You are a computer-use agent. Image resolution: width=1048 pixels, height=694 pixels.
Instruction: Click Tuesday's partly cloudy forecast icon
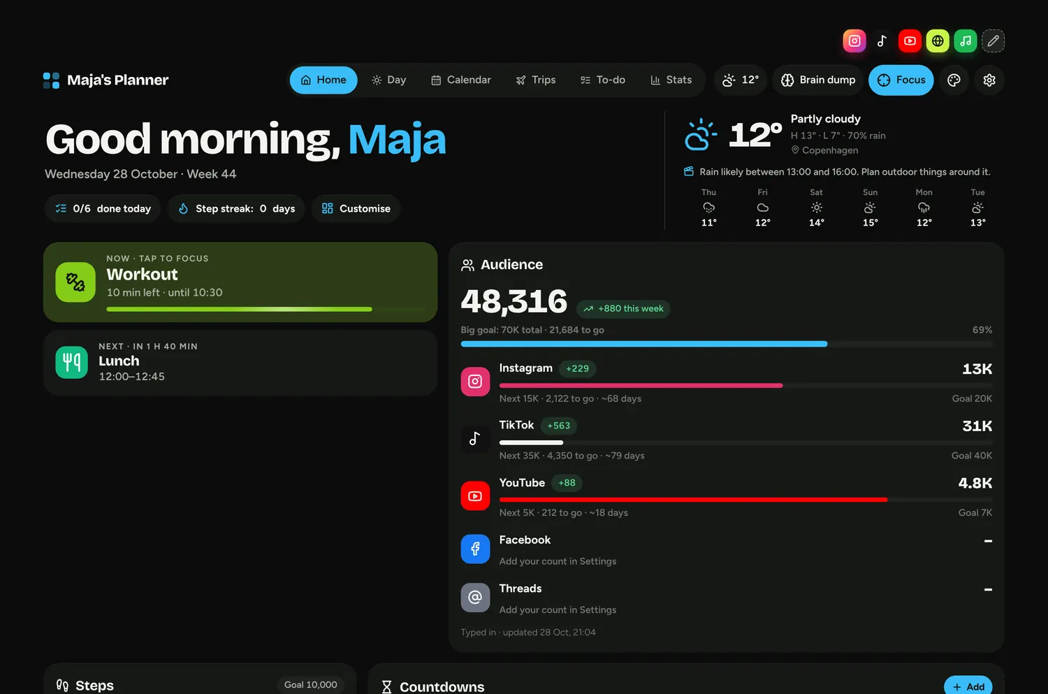click(977, 208)
